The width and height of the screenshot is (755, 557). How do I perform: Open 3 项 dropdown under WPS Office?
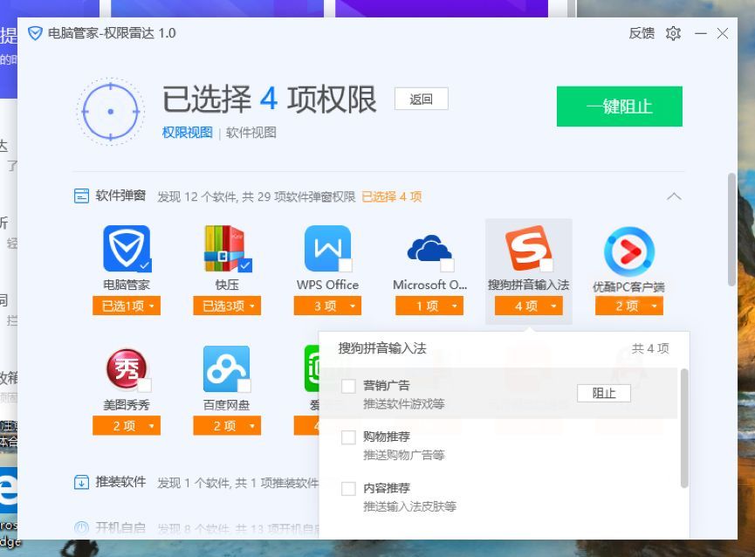click(328, 306)
